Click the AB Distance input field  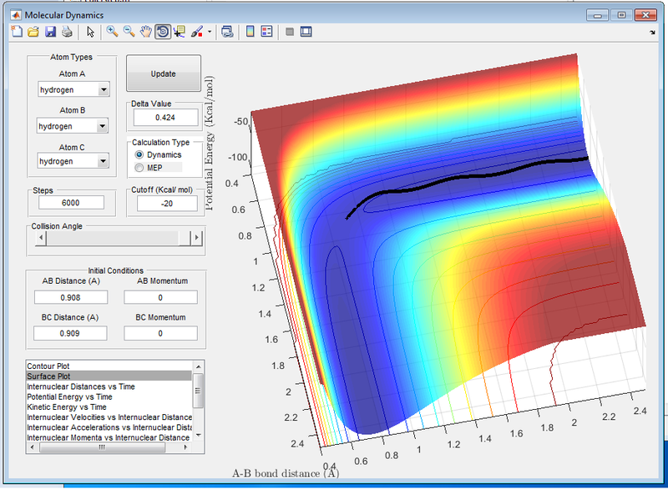coord(71,297)
